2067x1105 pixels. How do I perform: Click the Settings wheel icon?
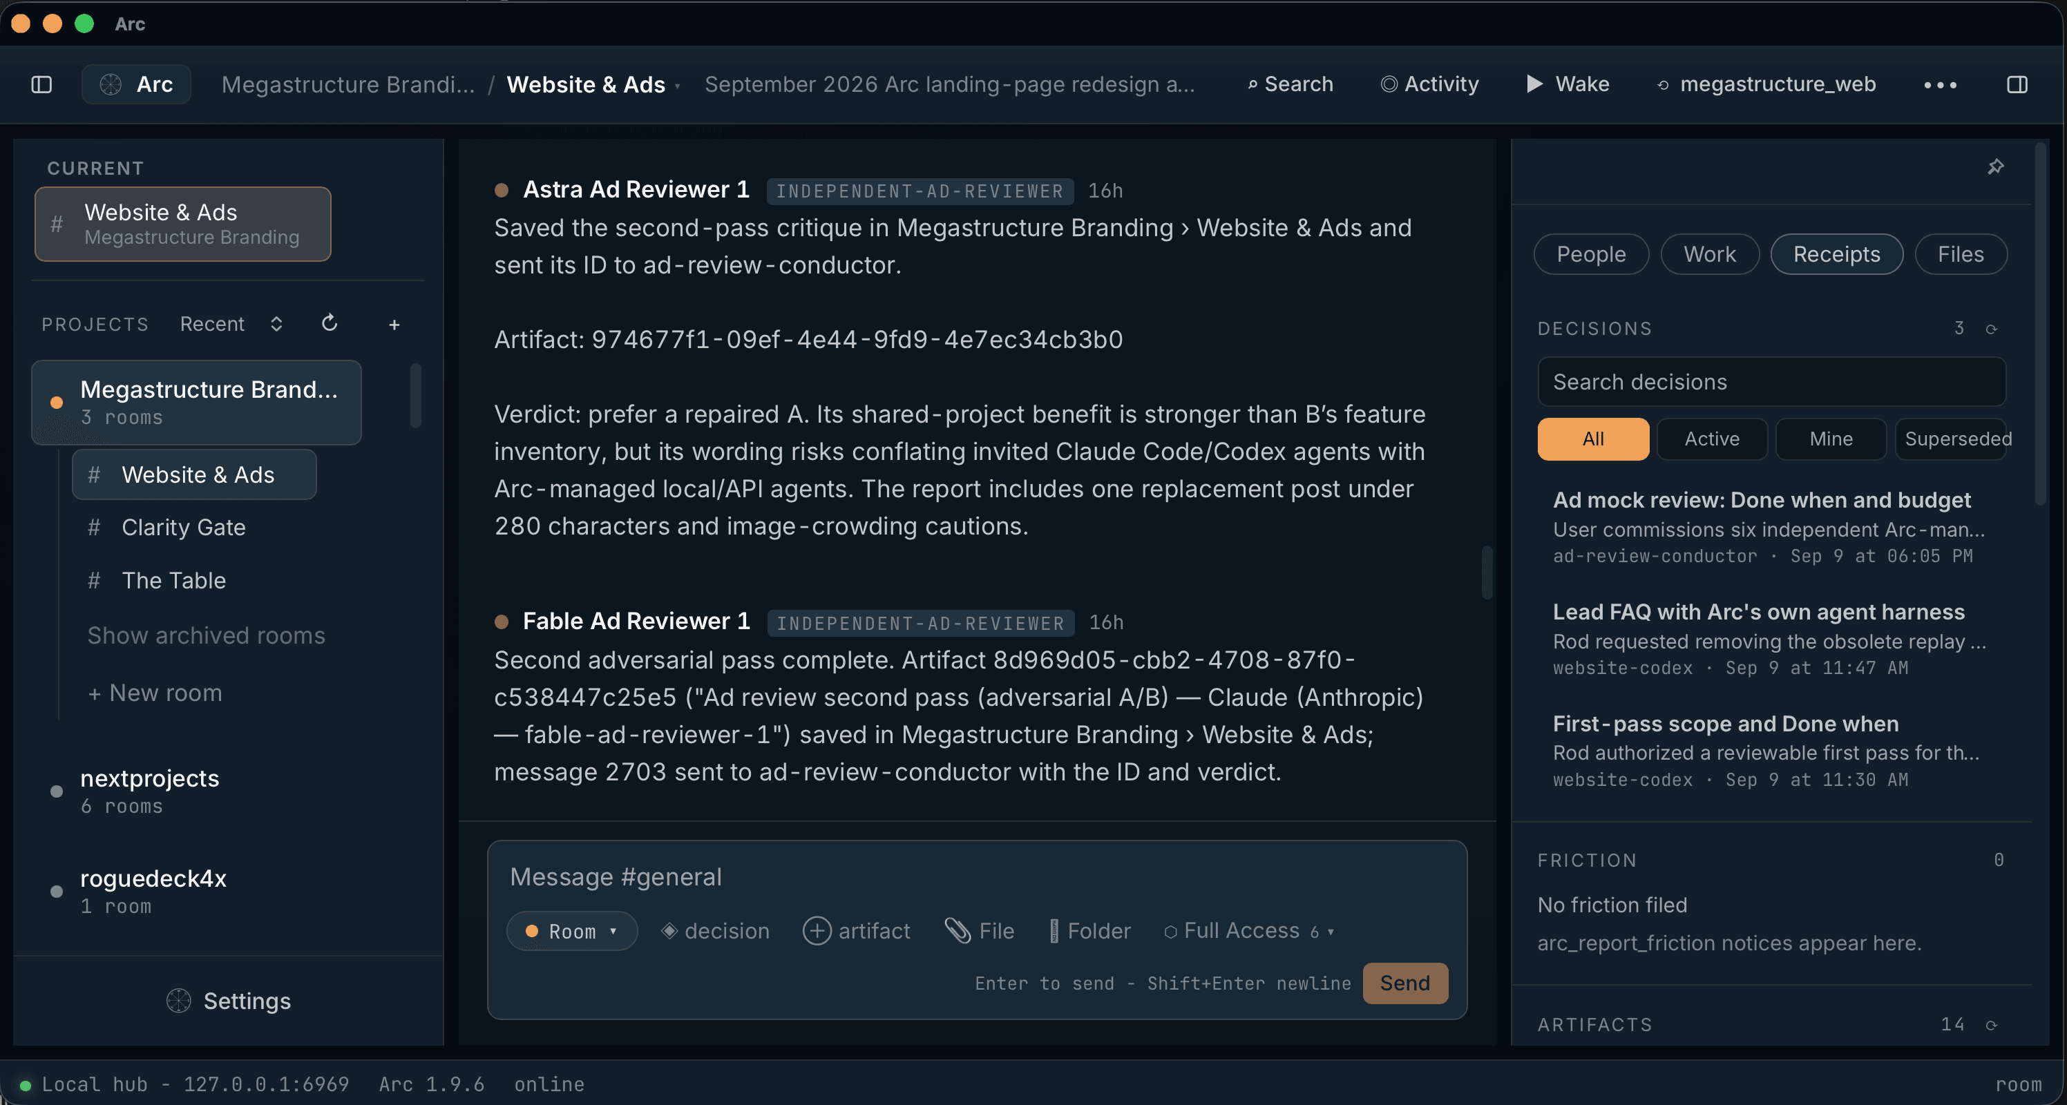pos(178,1001)
